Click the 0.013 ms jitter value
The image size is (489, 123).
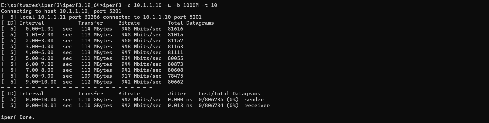point(180,105)
